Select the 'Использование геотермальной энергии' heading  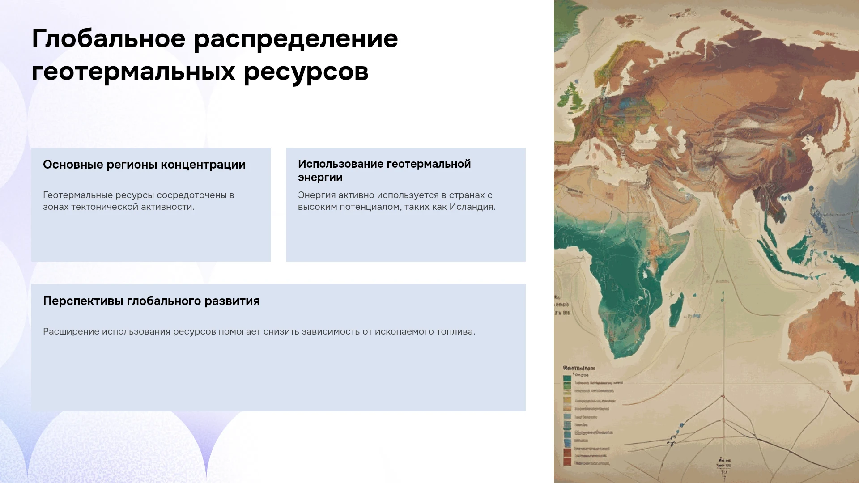[384, 170]
